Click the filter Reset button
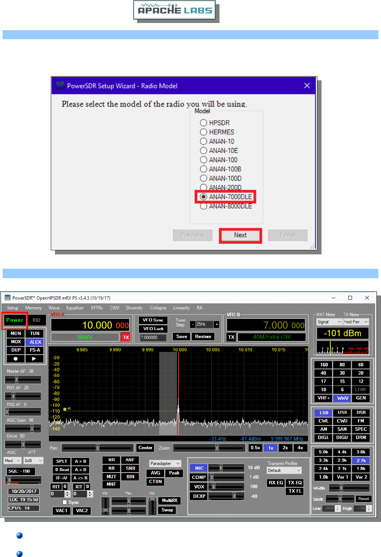 click(363, 499)
